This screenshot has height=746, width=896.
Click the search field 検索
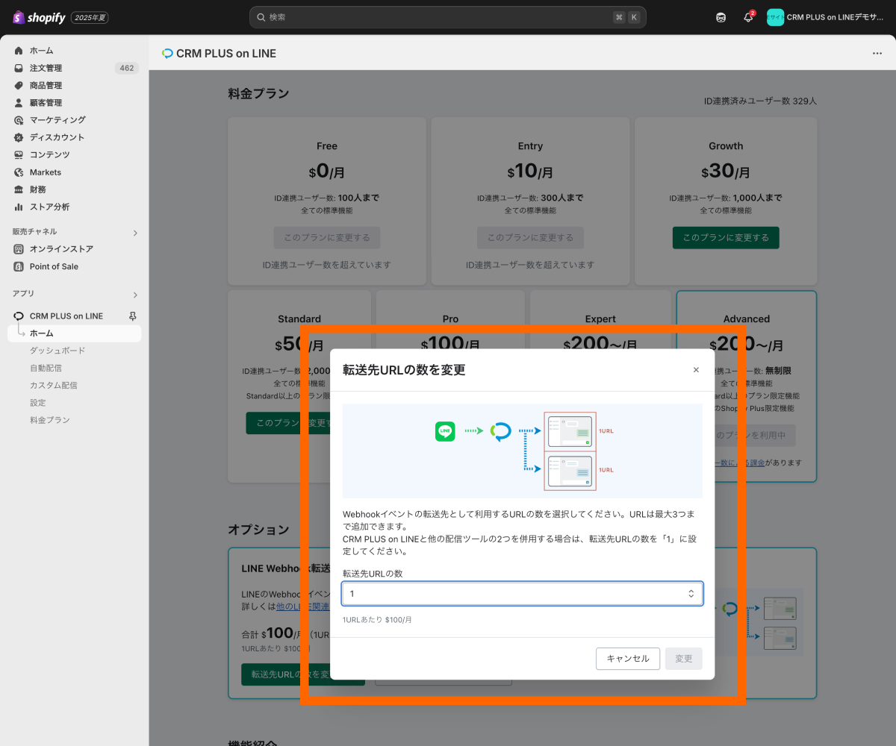click(448, 17)
